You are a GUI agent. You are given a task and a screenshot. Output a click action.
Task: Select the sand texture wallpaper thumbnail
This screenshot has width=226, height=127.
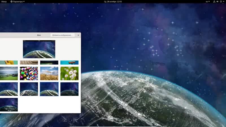29,62
